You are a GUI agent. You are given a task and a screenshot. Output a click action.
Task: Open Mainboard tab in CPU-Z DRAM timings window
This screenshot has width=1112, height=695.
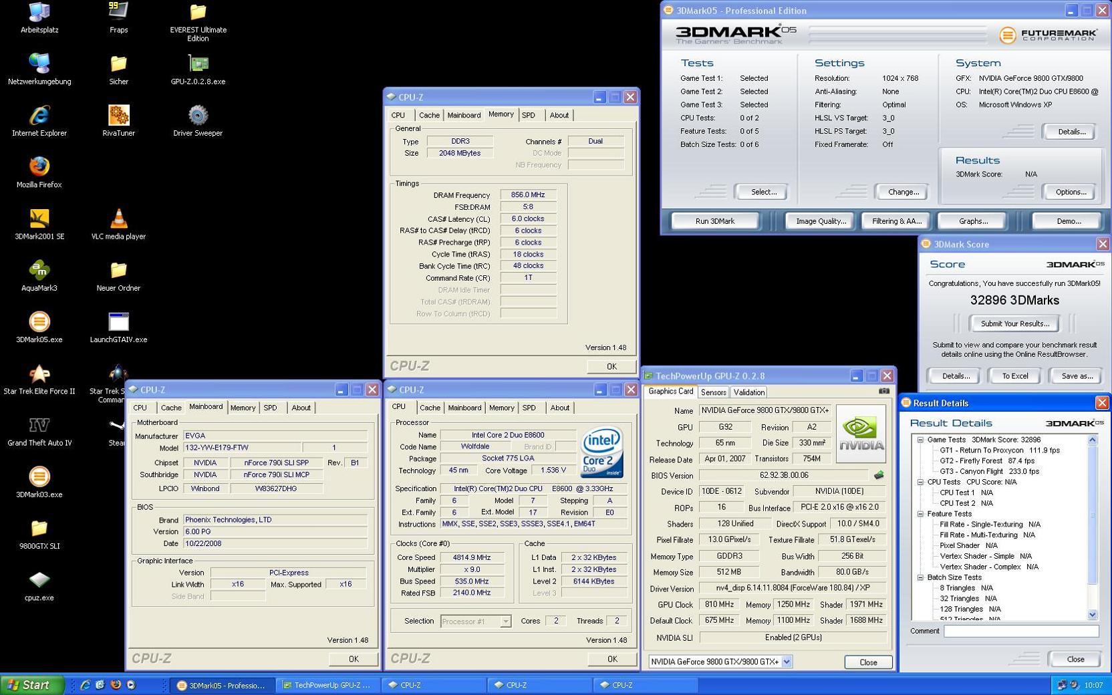point(464,115)
